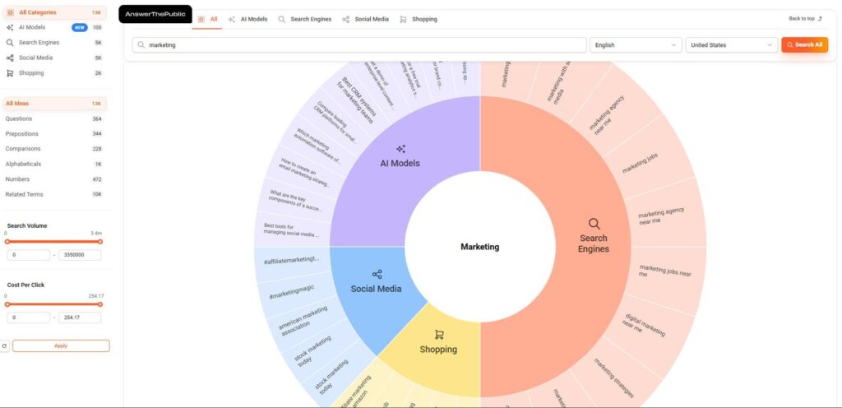This screenshot has height=408, width=842.
Task: Filter ideas by Questions
Action: point(54,118)
